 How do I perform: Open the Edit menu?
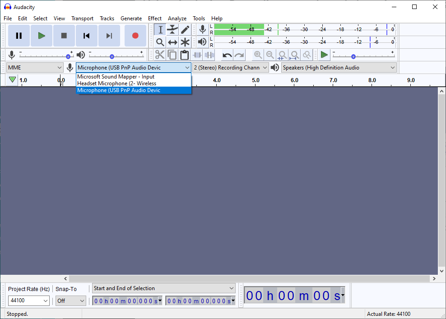[23, 18]
